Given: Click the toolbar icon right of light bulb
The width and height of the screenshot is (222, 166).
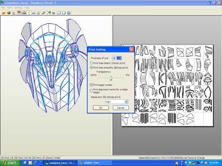Looking at the screenshot, I should pos(34,13).
